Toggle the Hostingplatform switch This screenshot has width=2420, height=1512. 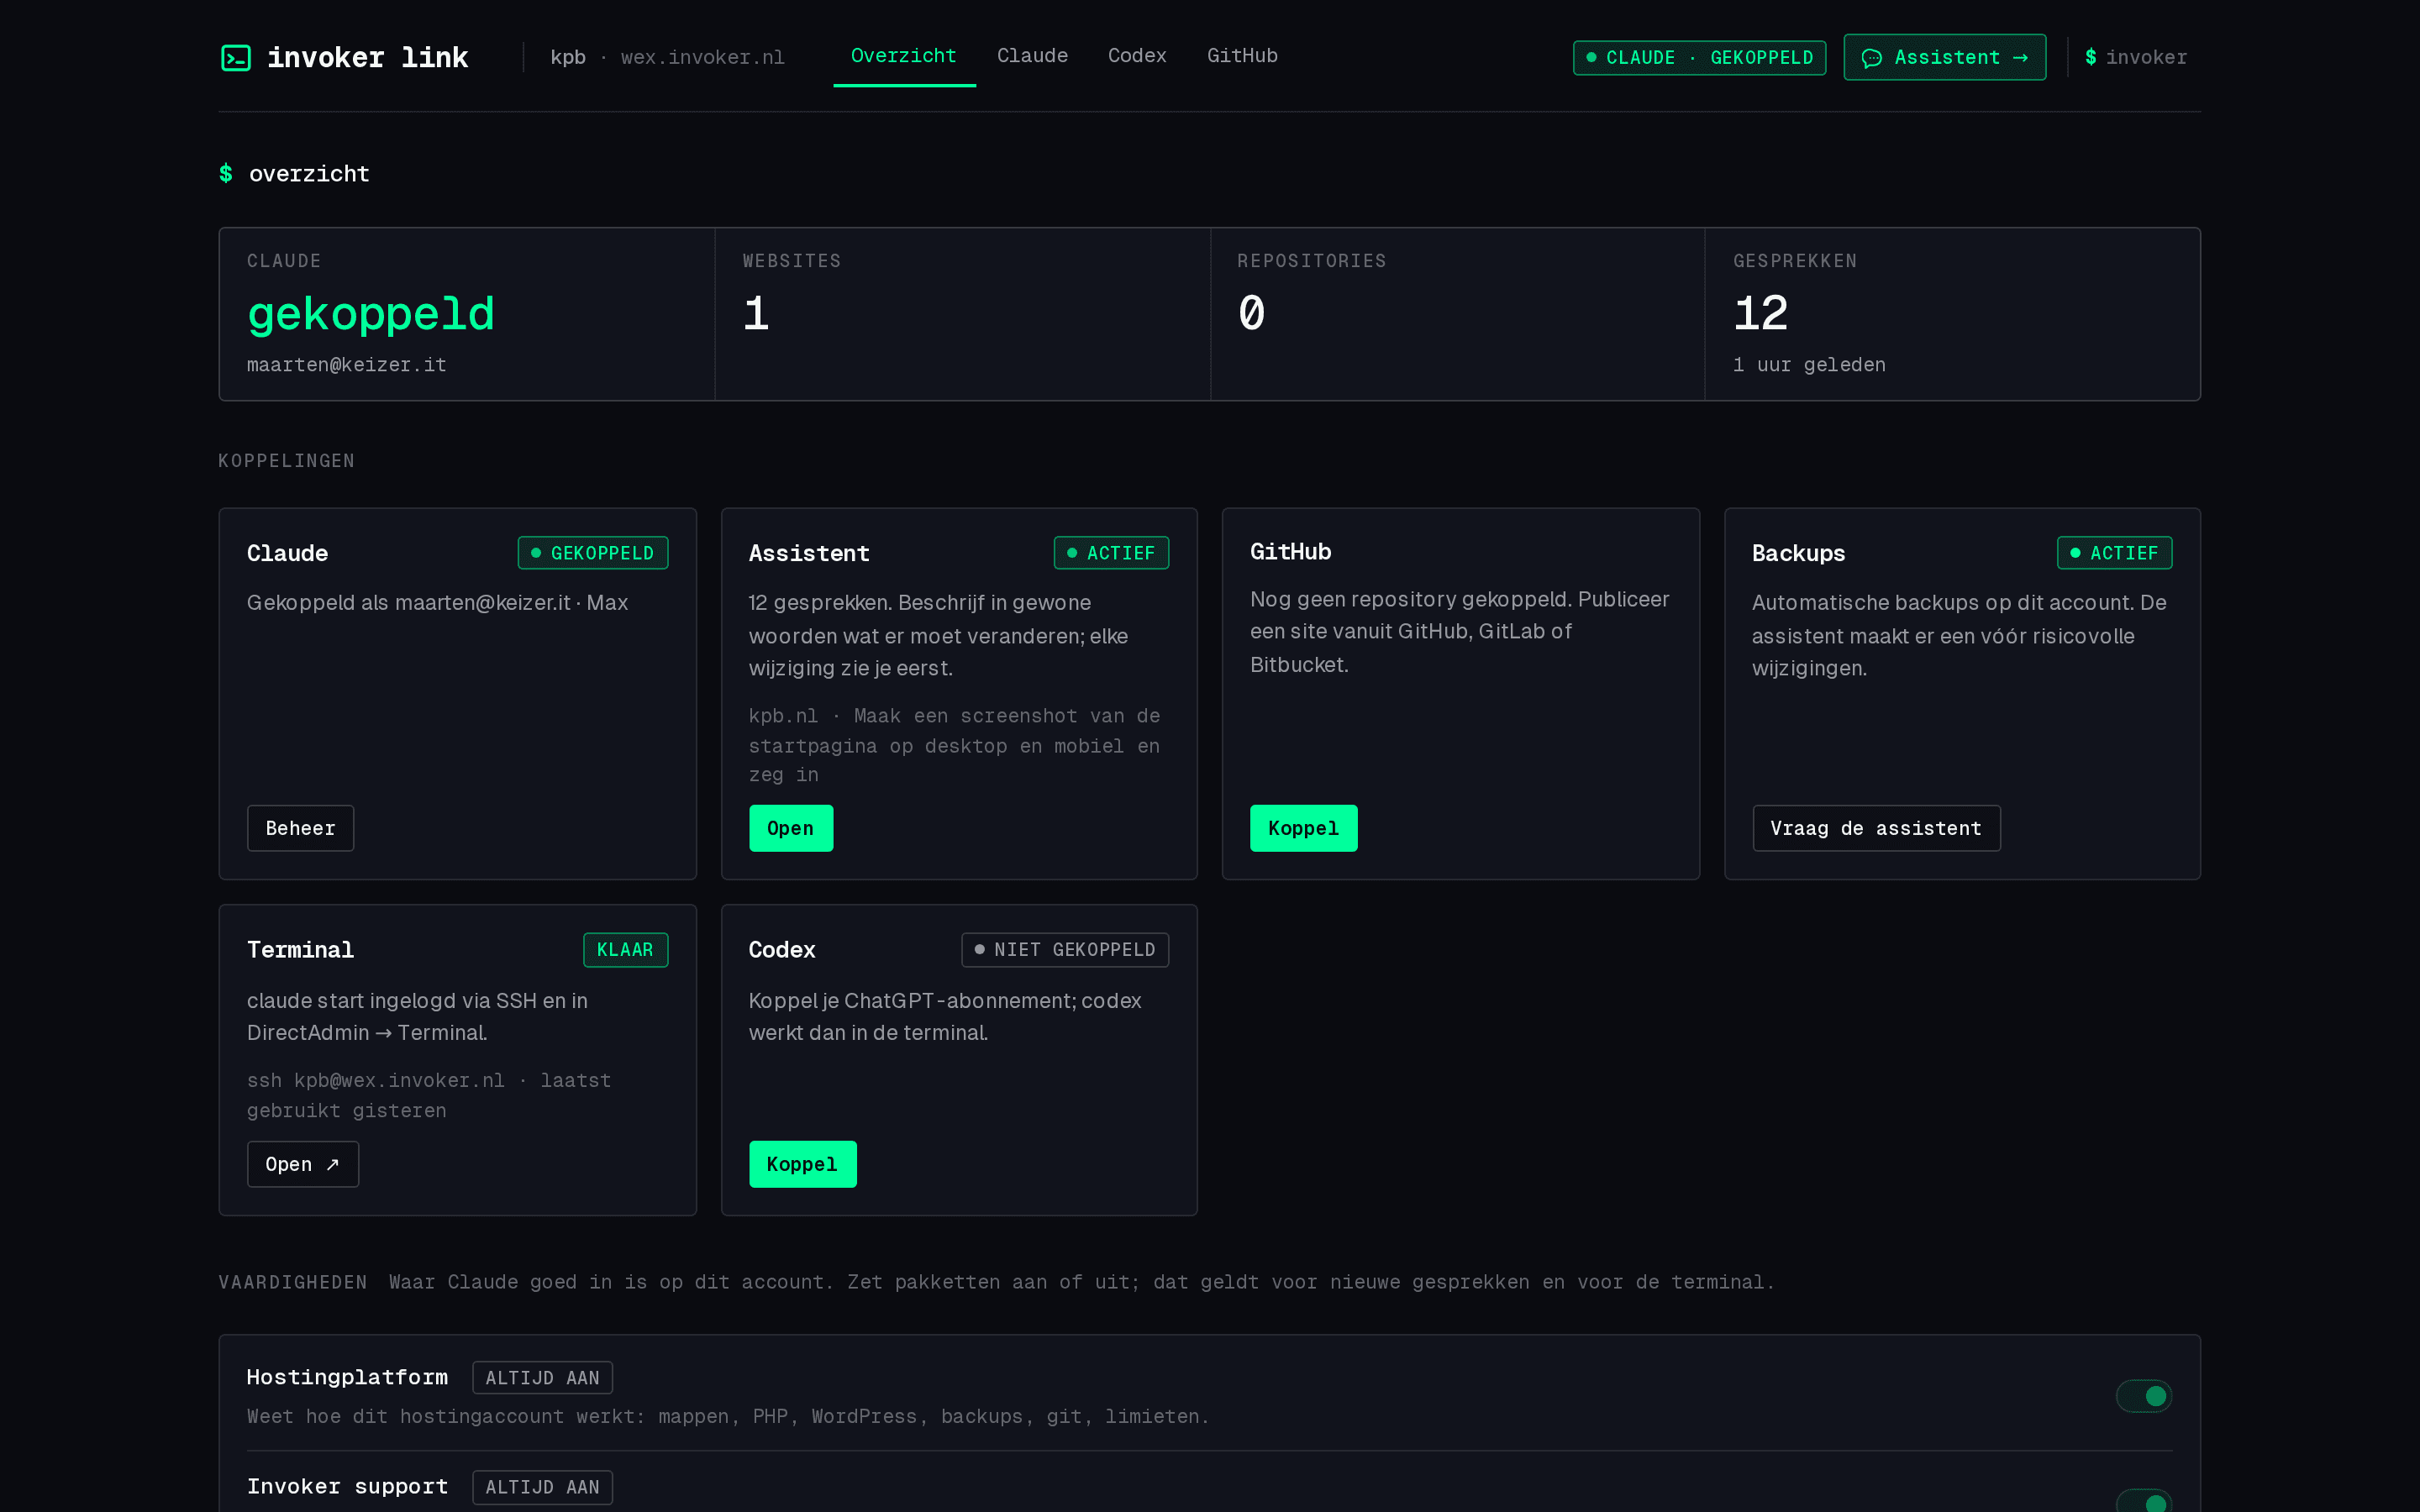2143,1395
